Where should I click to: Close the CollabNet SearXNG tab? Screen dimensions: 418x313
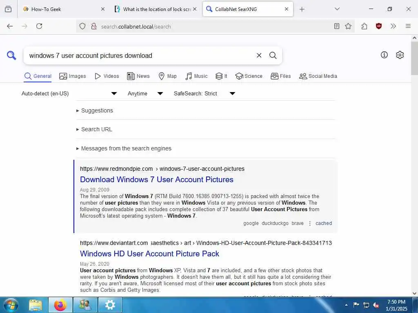click(x=287, y=9)
